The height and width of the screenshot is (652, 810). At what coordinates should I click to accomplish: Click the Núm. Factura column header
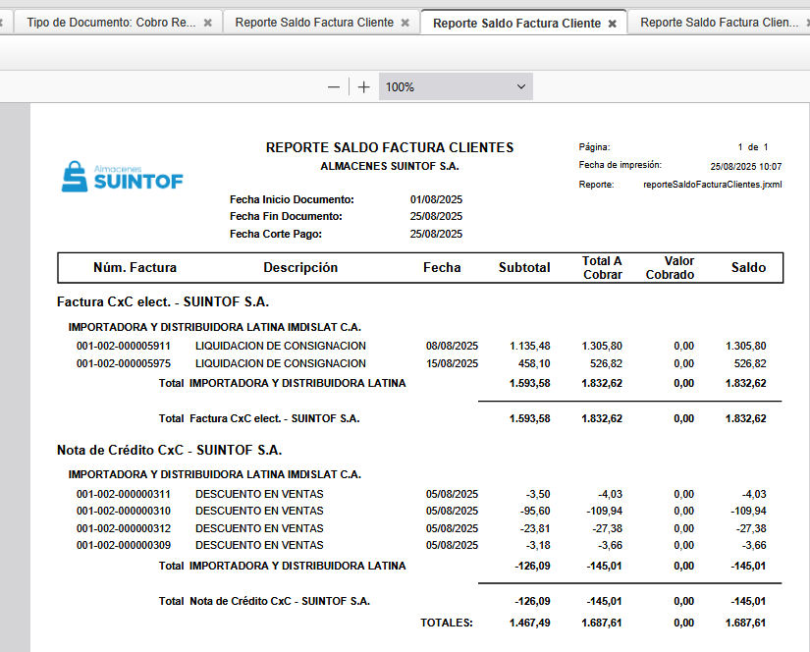pos(135,268)
